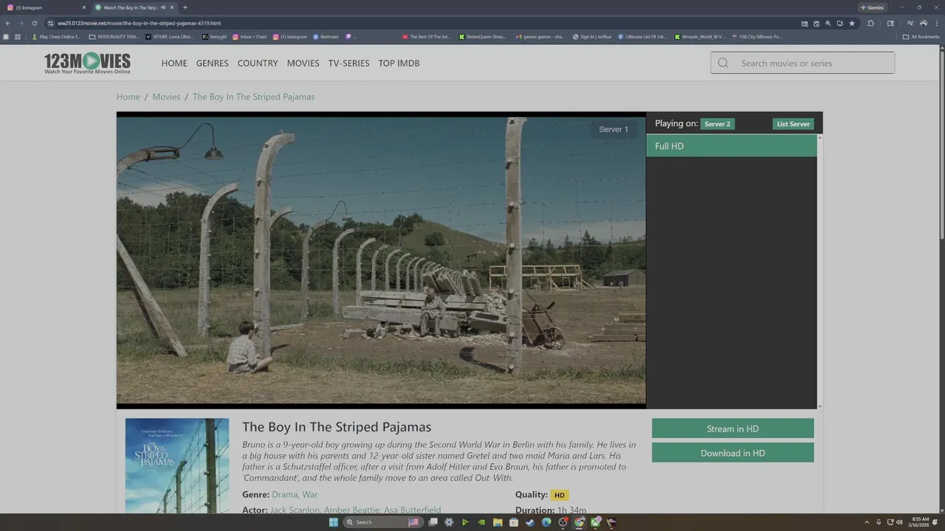Click the Gemini button in title bar
Screen dimensions: 945x531
click(x=872, y=7)
